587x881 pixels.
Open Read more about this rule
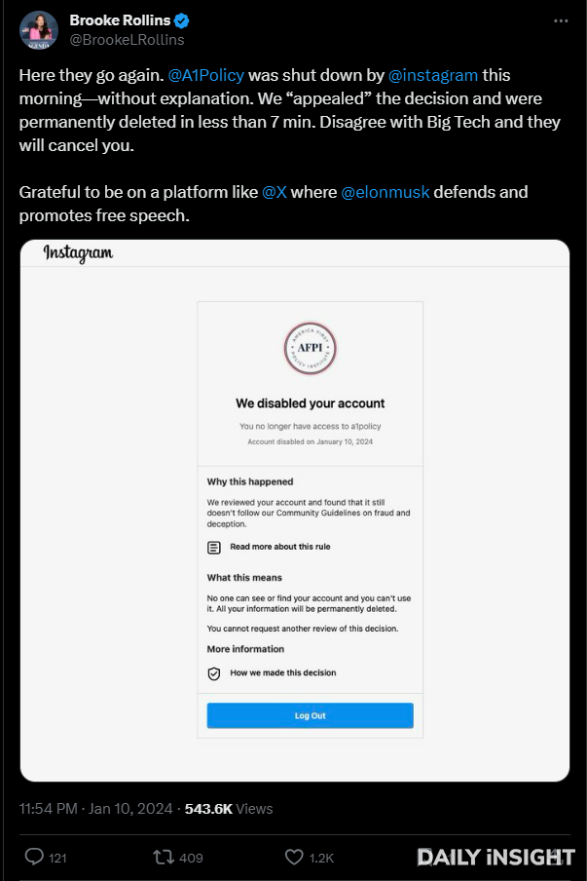point(280,547)
